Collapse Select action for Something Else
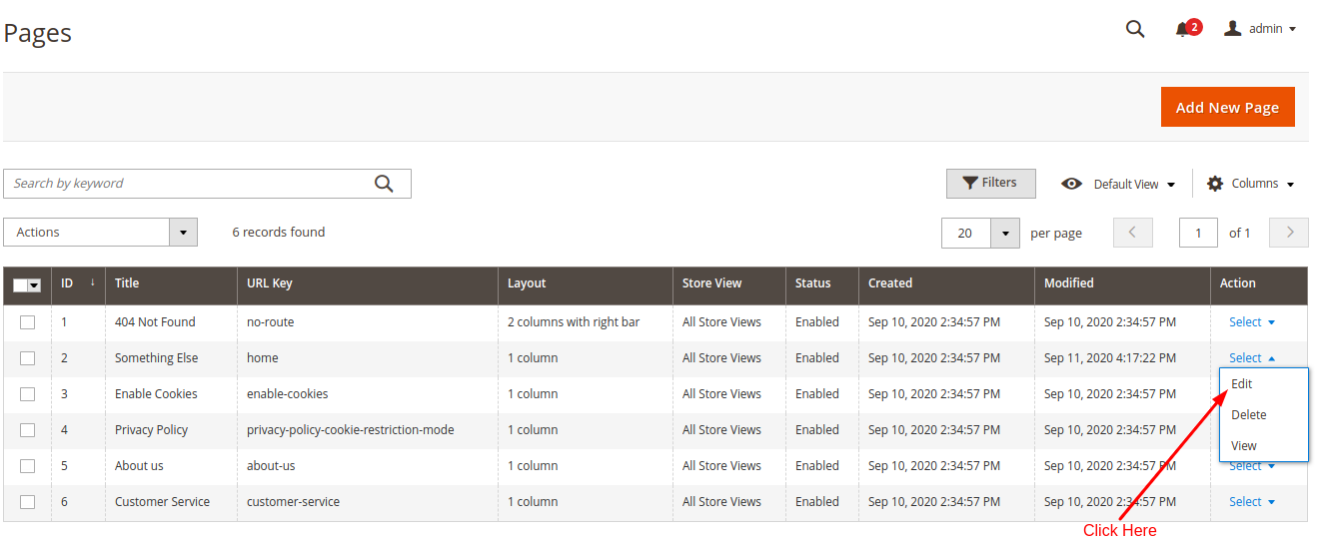Screen dimensions: 1322x545 [x=1252, y=358]
